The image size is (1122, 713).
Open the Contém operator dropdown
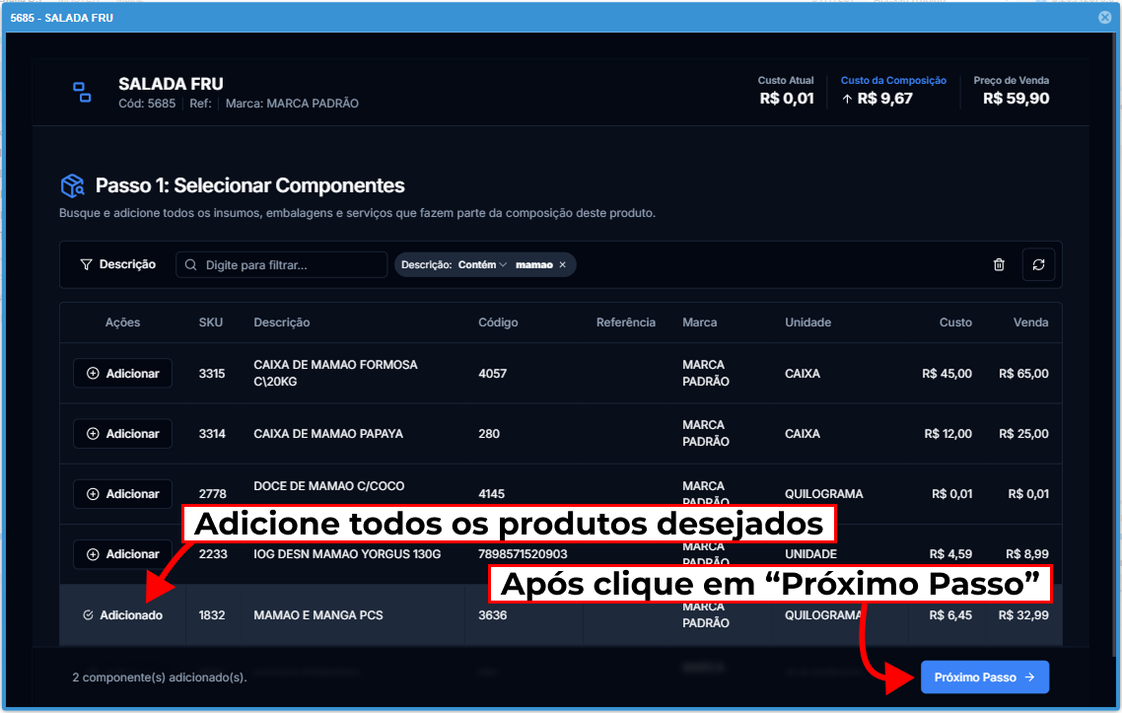482,264
